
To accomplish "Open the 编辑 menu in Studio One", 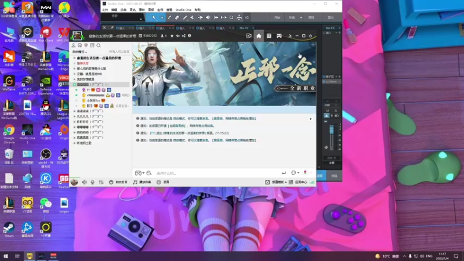I will click(x=114, y=10).
